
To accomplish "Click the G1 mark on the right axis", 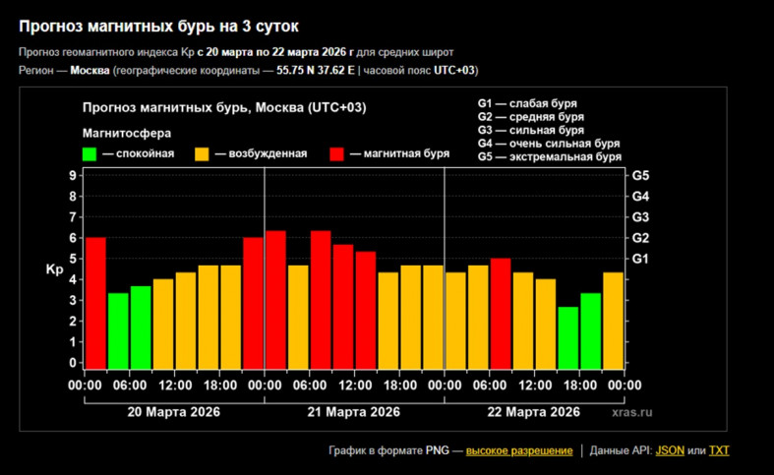I will [x=640, y=259].
